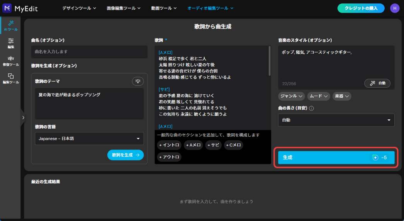Open the ムード dropdown

tap(319, 96)
